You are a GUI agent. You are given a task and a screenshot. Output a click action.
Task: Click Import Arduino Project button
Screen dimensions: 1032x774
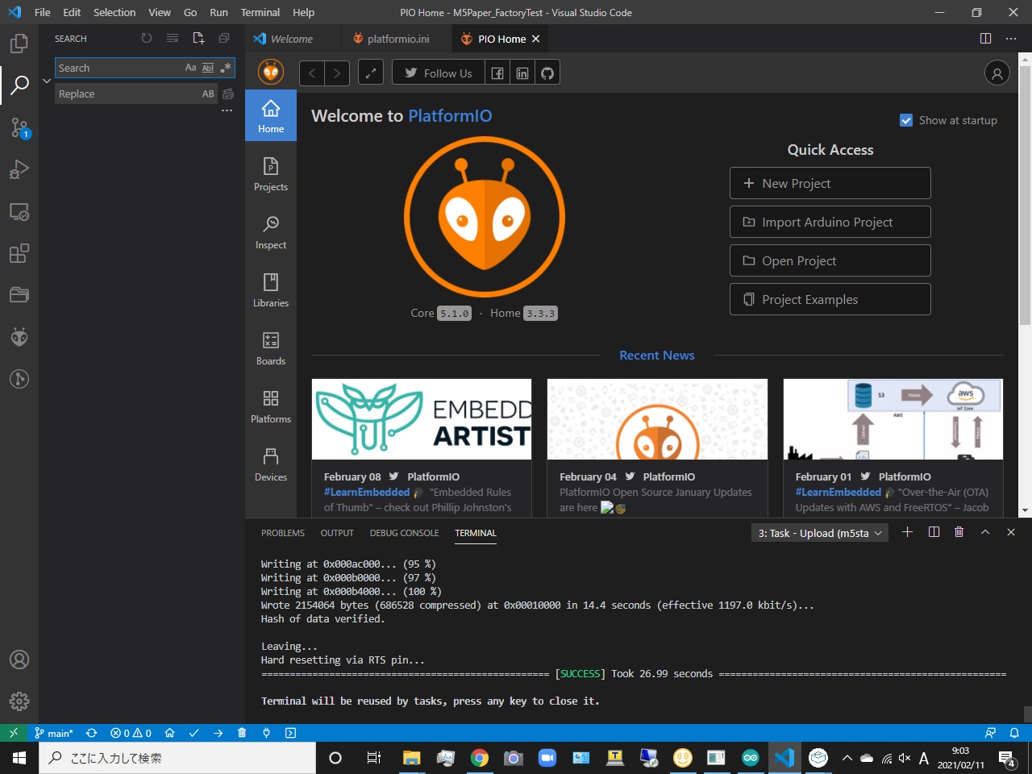click(x=830, y=222)
